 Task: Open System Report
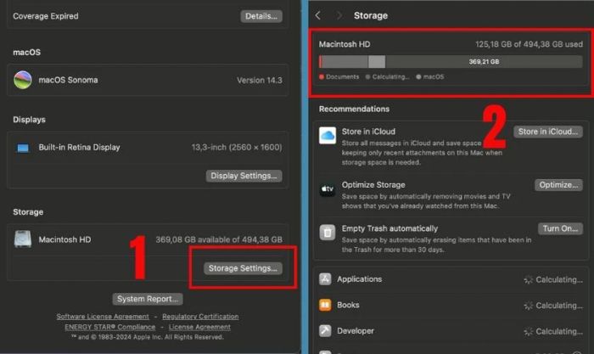(x=148, y=299)
